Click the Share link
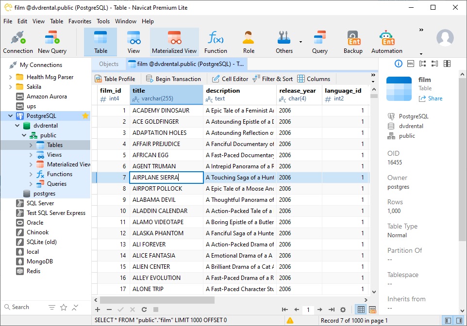This screenshot has width=467, height=326. click(431, 98)
